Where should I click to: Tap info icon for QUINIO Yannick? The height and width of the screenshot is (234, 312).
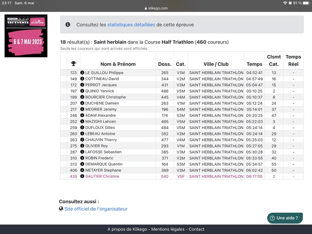point(82,91)
